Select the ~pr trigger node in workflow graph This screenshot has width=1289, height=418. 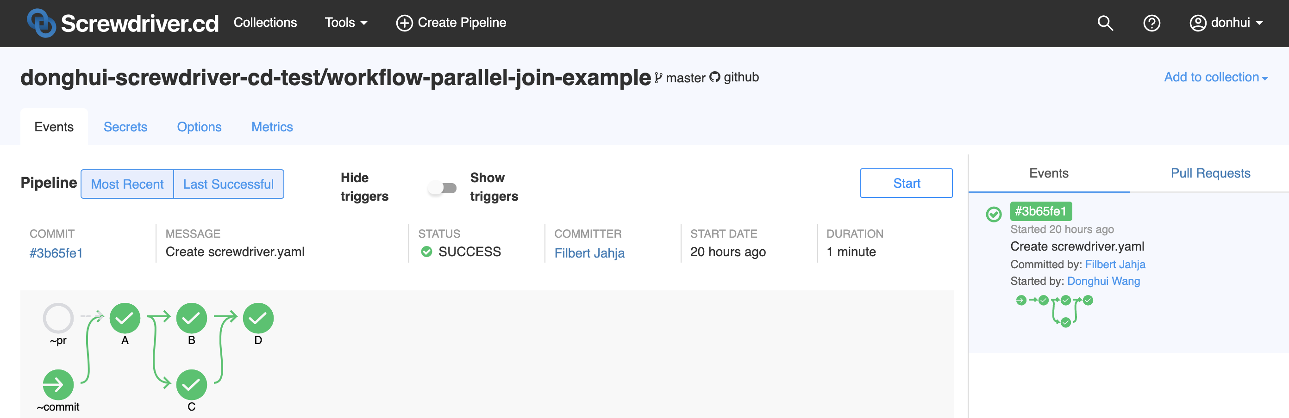click(58, 318)
